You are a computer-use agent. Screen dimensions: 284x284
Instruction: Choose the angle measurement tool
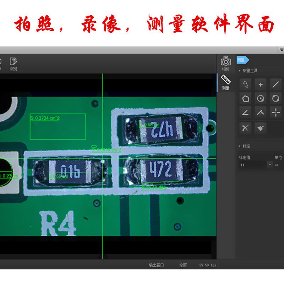click(245, 113)
